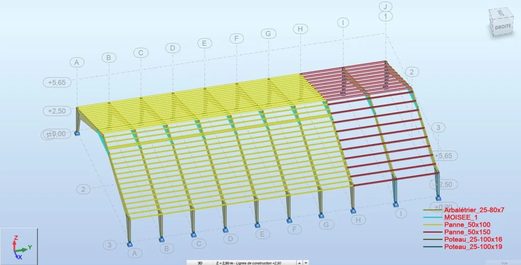The height and width of the screenshot is (265, 521).
Task: Click grid bubble H above the roof ridge
Action: click(300, 29)
